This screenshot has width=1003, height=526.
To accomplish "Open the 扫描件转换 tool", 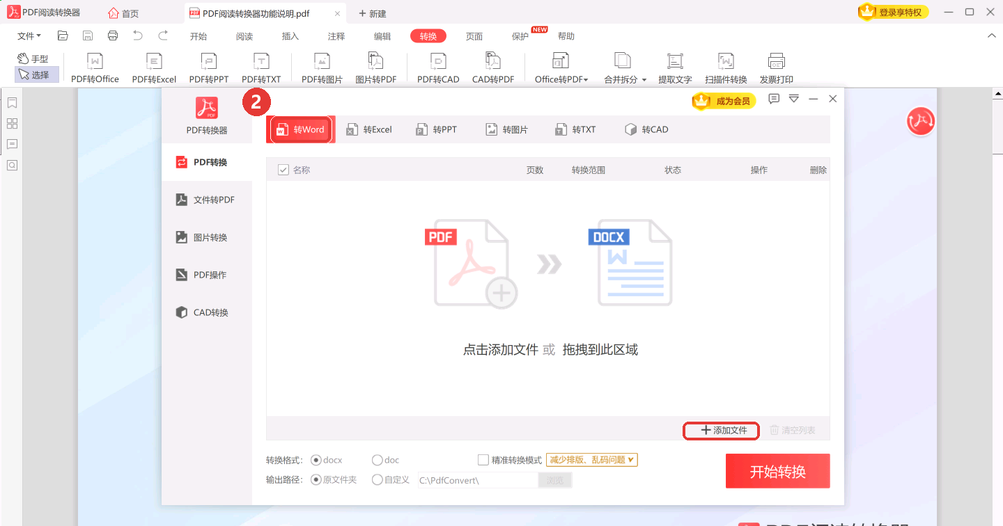I will click(726, 68).
